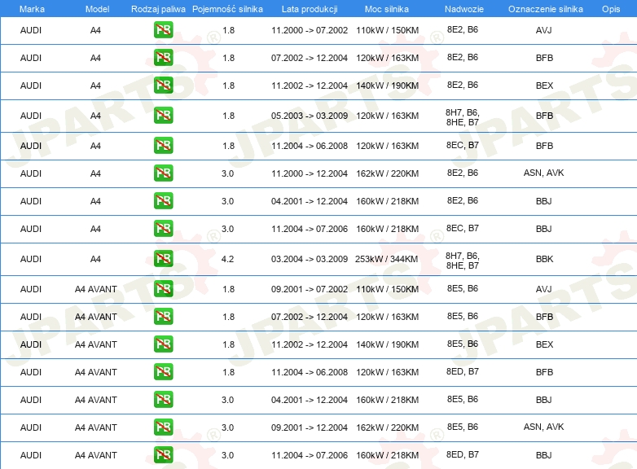Click '11.2004 -> 07.2006' in A4 AVANT row
This screenshot has width=637, height=469.
click(x=310, y=455)
